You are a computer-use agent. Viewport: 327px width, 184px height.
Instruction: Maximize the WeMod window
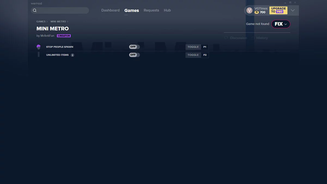290,2
